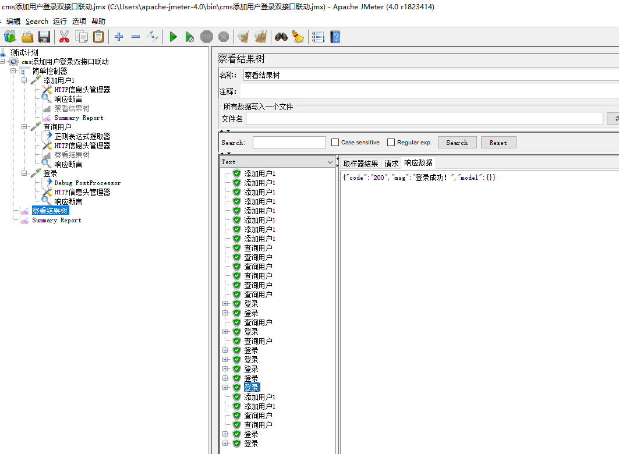This screenshot has height=454, width=619.
Task: Select disabled 察看结果树 under 查询用户
Action: [72, 155]
